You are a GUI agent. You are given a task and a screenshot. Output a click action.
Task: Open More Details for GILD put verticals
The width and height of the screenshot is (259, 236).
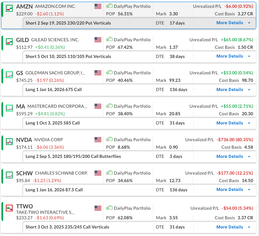tap(230, 56)
